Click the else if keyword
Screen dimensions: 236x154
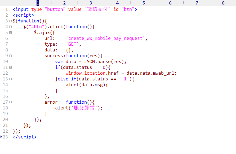(67, 79)
